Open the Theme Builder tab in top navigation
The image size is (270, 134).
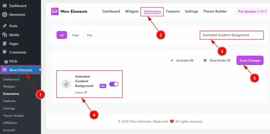(x=215, y=11)
